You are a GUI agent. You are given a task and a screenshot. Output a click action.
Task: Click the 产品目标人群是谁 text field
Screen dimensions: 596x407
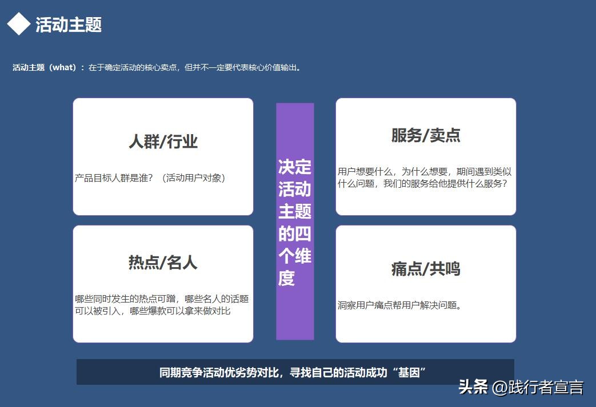coord(151,178)
